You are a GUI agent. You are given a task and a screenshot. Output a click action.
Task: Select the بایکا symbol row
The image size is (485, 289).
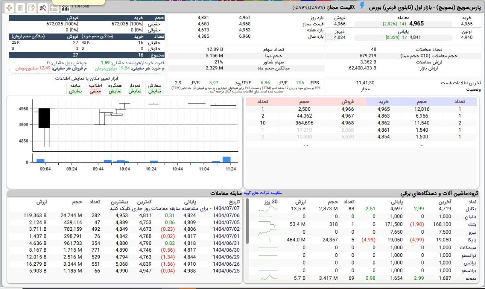pos(471,240)
